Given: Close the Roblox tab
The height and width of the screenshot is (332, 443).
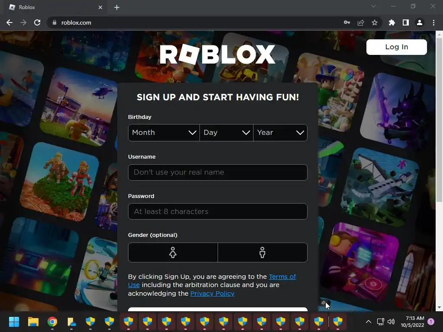Looking at the screenshot, I should tap(100, 7).
